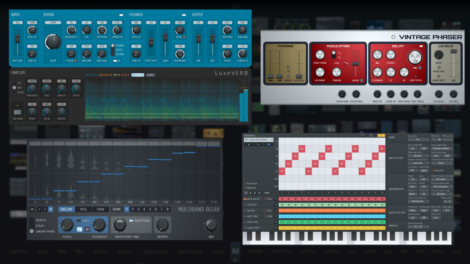The height and width of the screenshot is (264, 470).
Task: Click the W icon in the Feedback section
Action: [87, 229]
